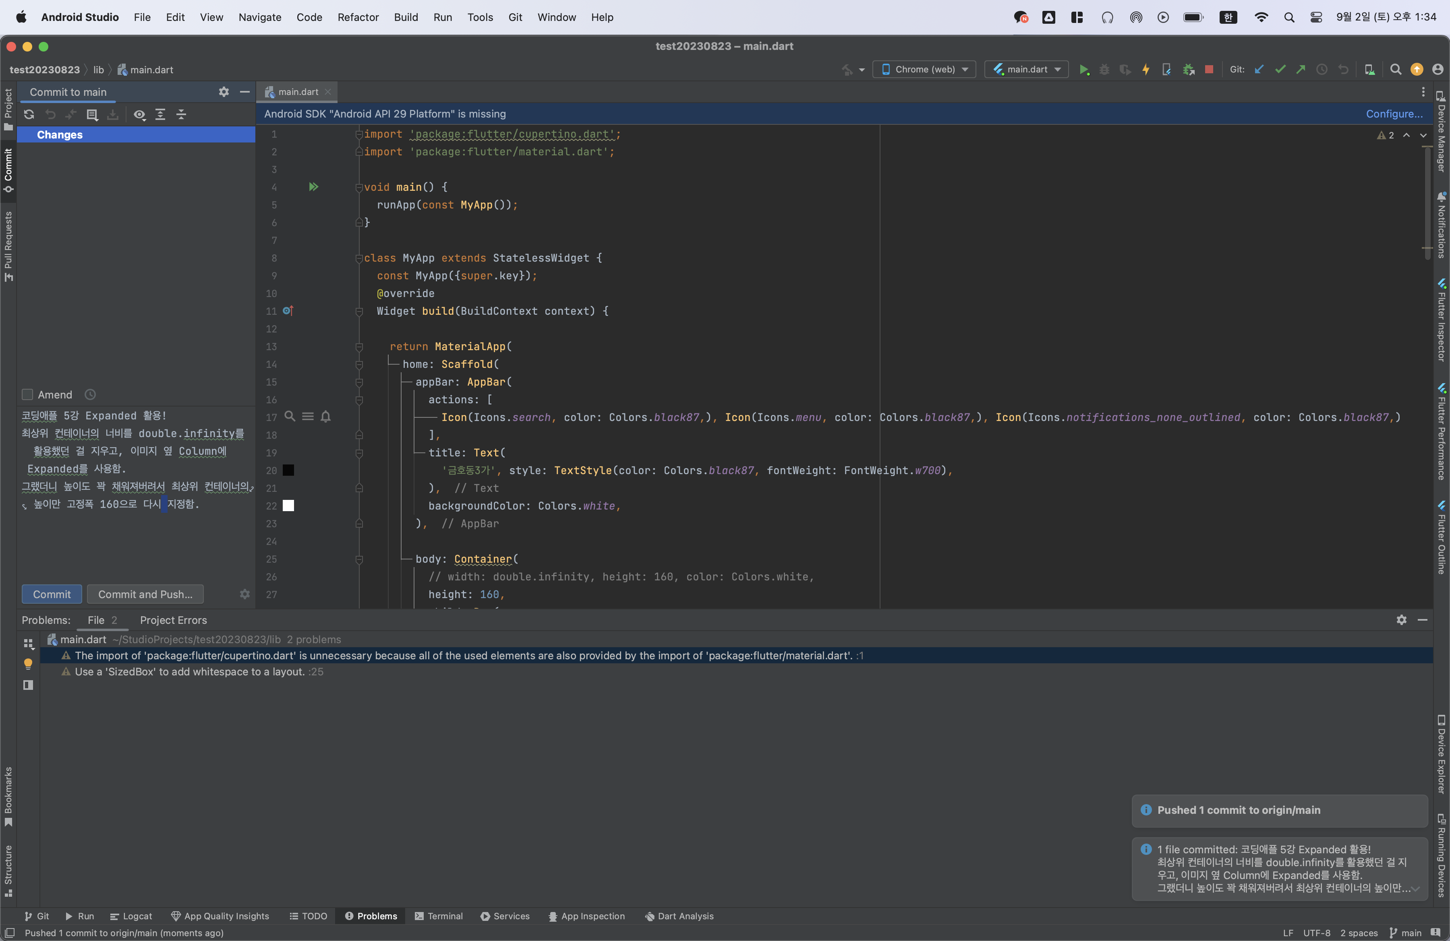Screen dimensions: 1450x941
Task: Click the Git push arrow icon
Action: (1301, 69)
